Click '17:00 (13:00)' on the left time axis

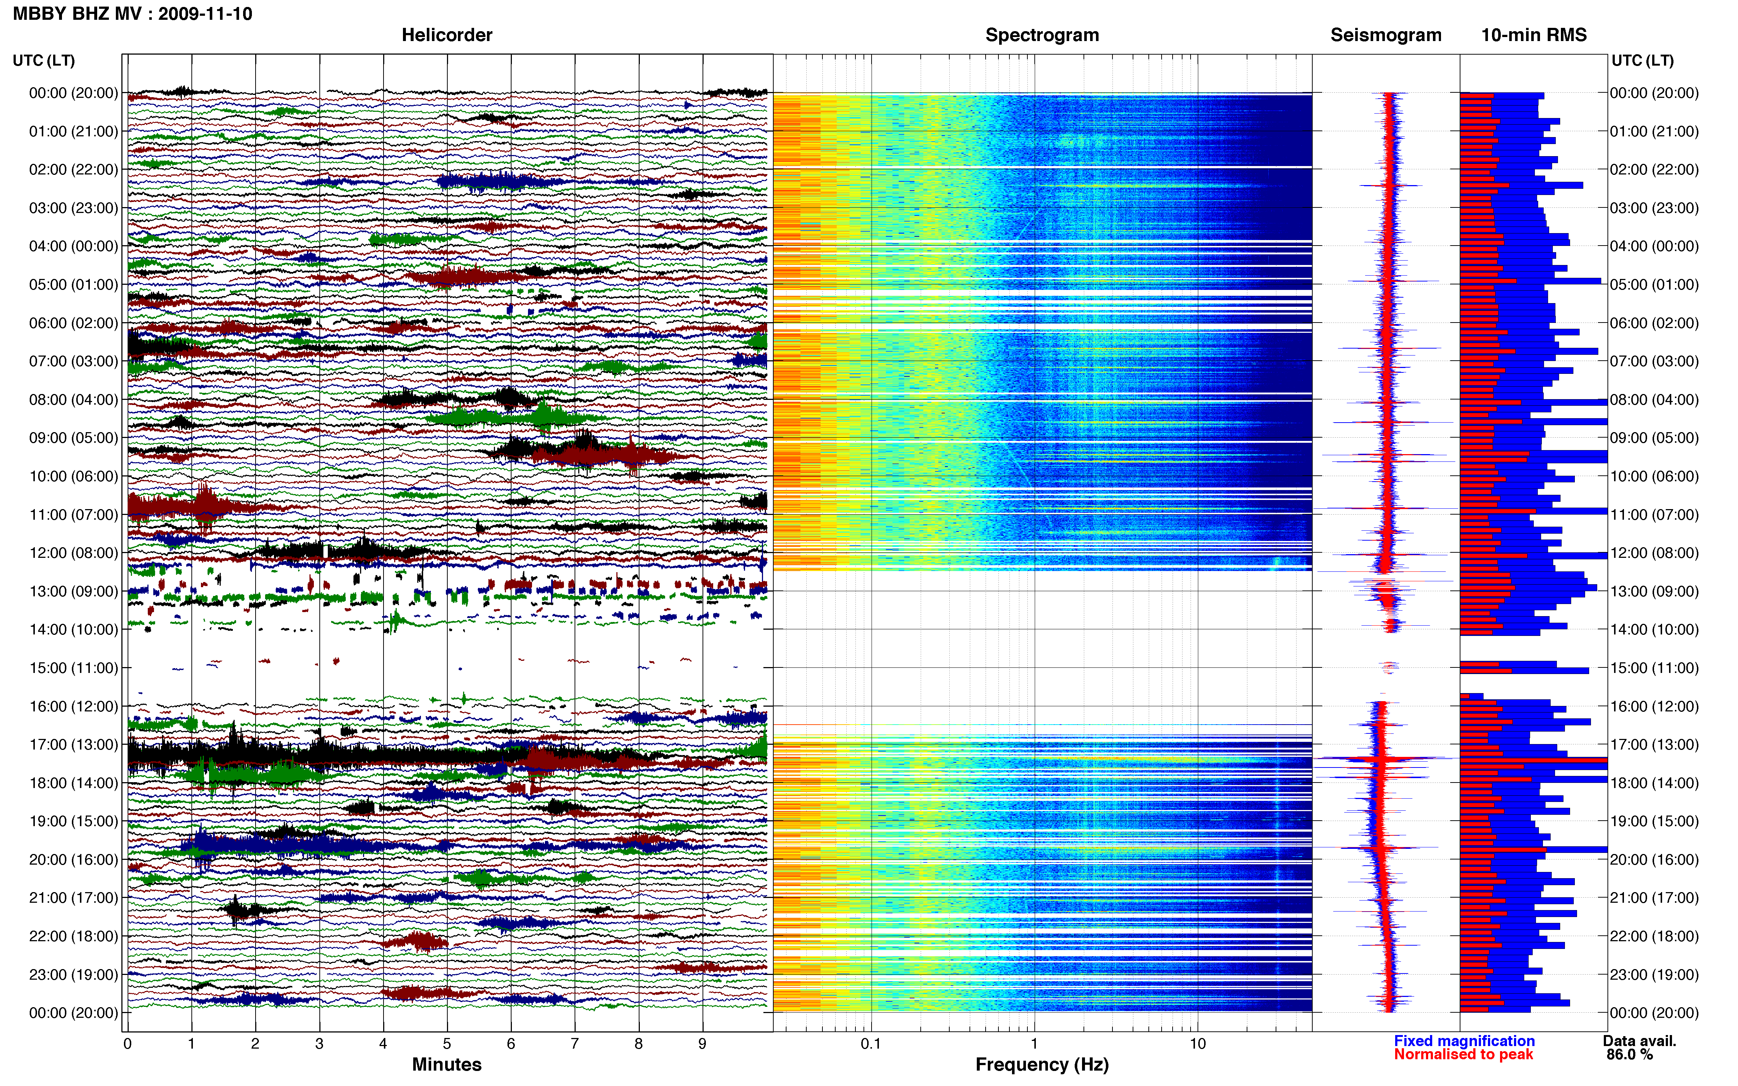point(73,744)
